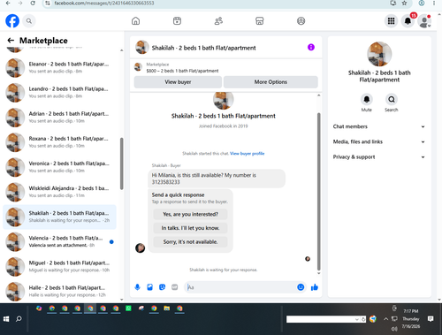Send quick reply 'Yes, are you interested?'
This screenshot has height=335, width=442.
coord(190,214)
